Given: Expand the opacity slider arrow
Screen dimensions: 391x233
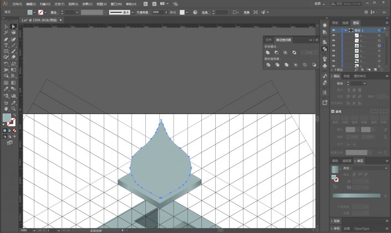Looking at the screenshot, I should coord(166,12).
